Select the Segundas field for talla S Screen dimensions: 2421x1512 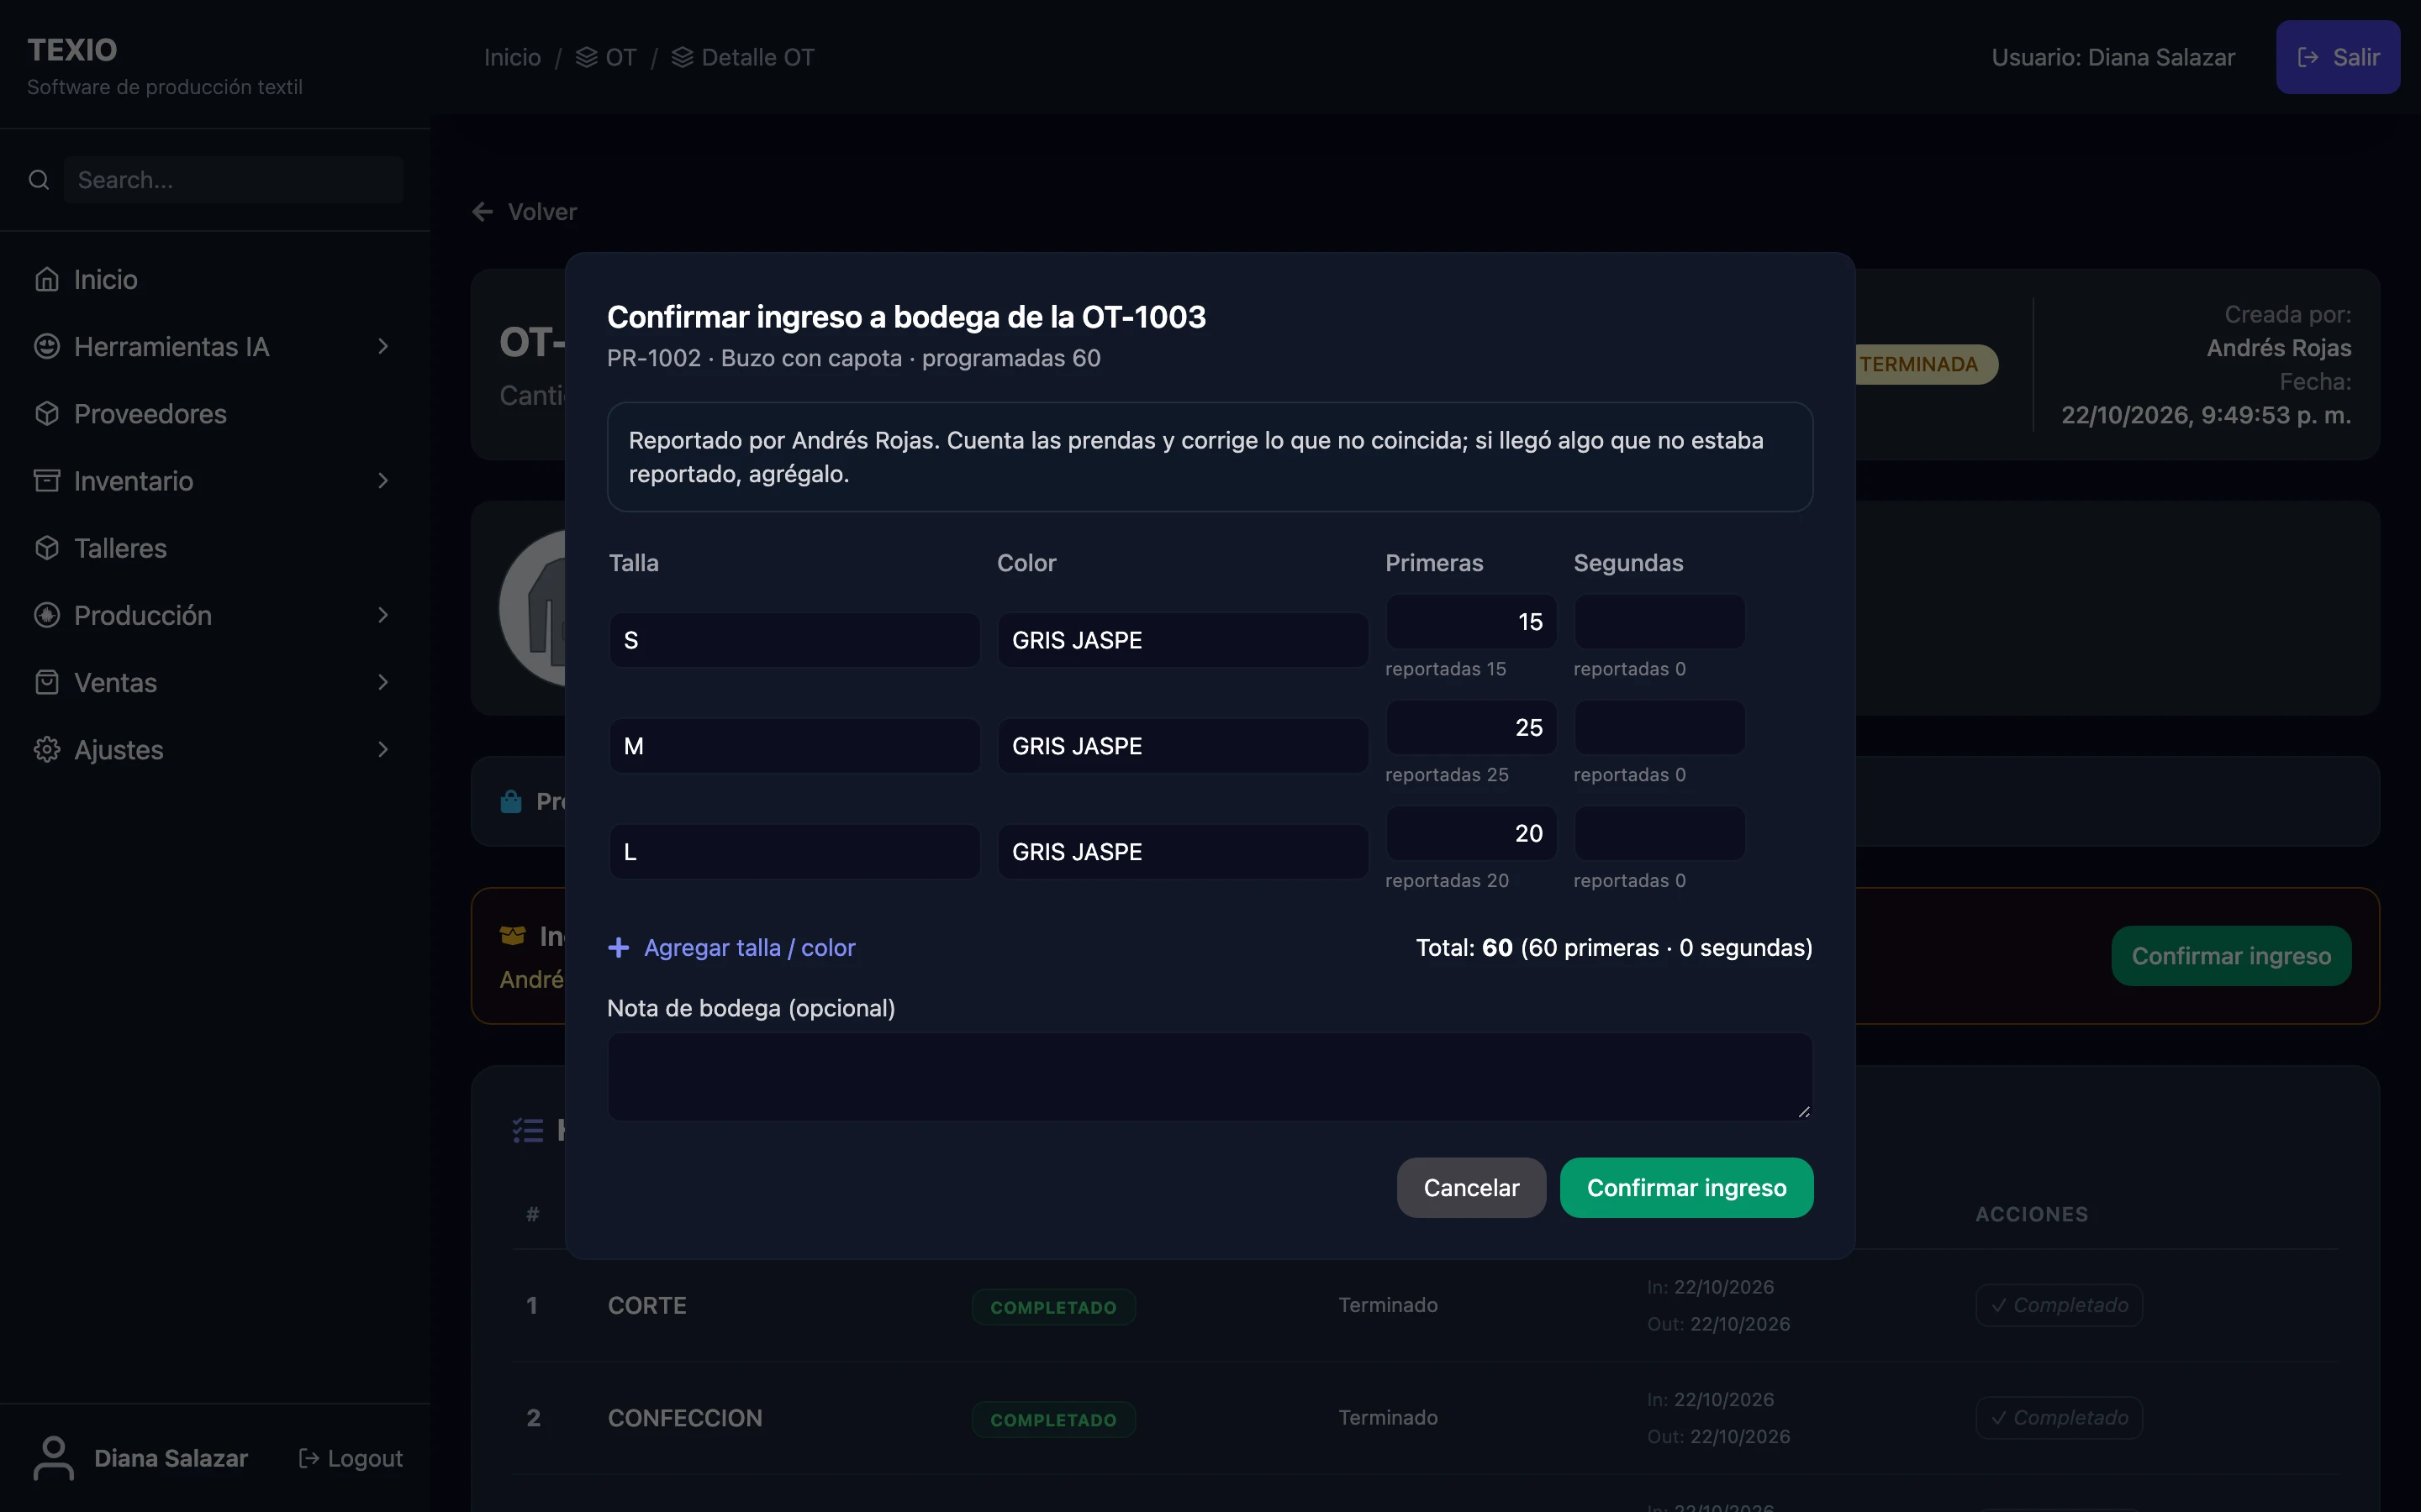pyautogui.click(x=1659, y=622)
